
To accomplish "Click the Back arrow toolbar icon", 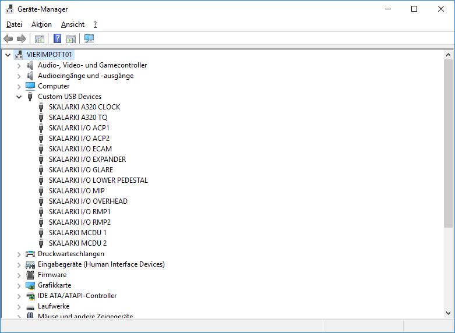I will (x=8, y=38).
